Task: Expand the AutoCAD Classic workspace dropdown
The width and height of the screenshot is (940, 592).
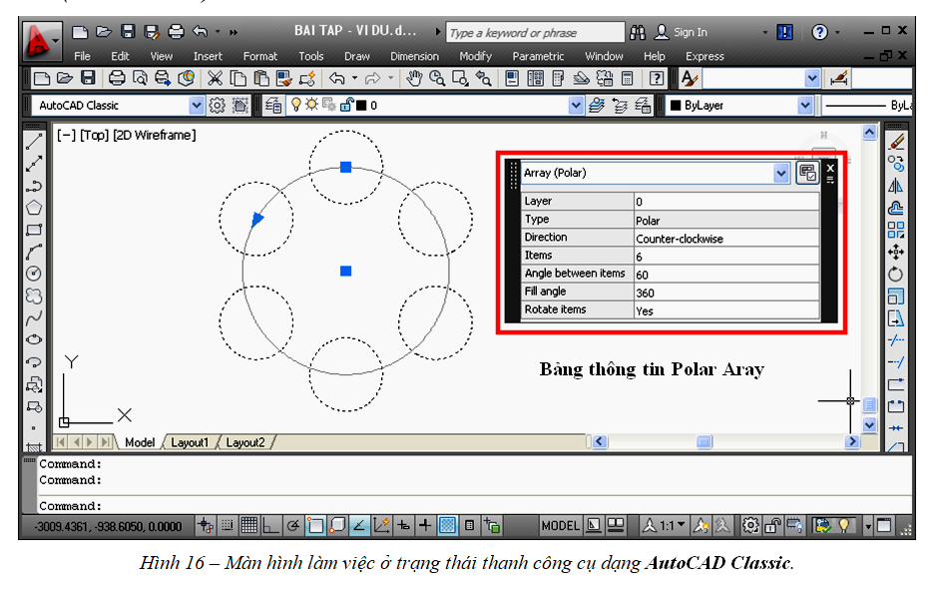Action: tap(196, 106)
